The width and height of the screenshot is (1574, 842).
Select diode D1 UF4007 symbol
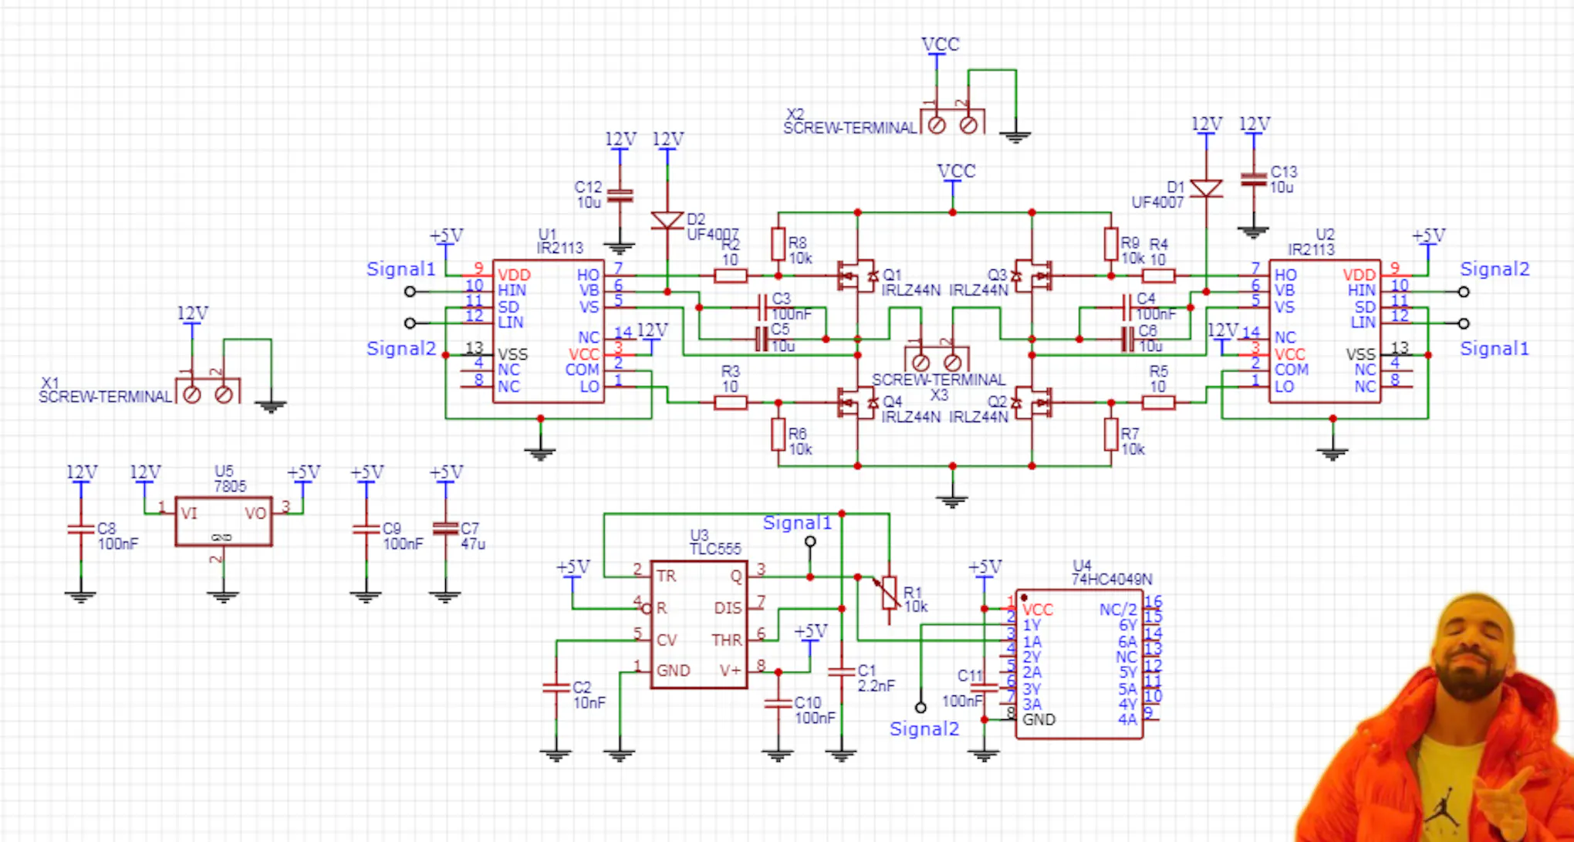click(x=1206, y=188)
